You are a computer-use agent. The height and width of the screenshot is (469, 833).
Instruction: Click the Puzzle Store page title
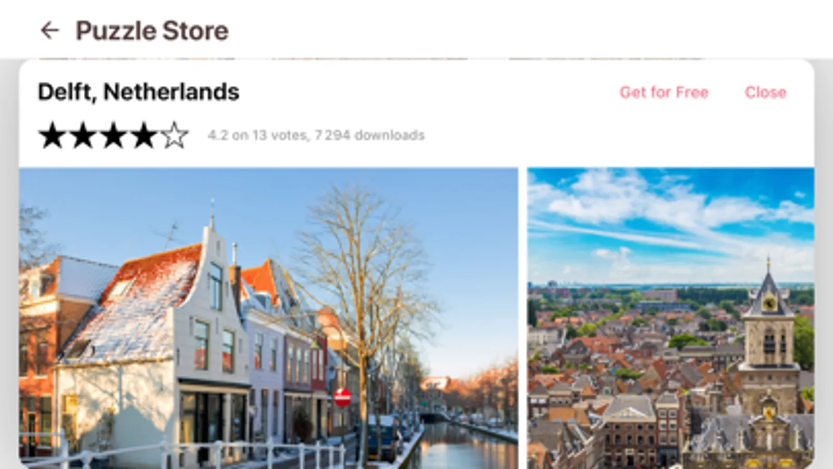[x=152, y=30]
